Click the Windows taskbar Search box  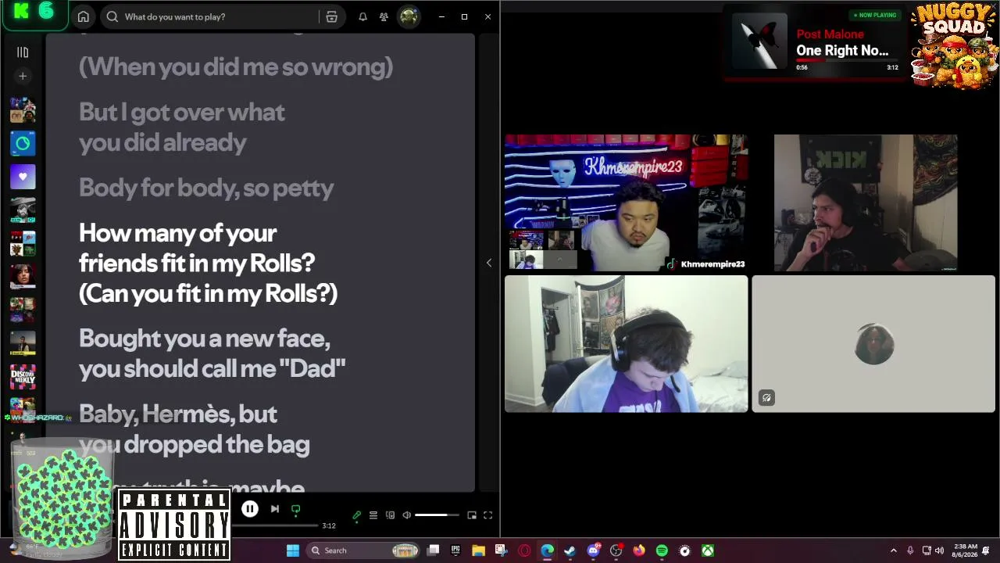(362, 550)
